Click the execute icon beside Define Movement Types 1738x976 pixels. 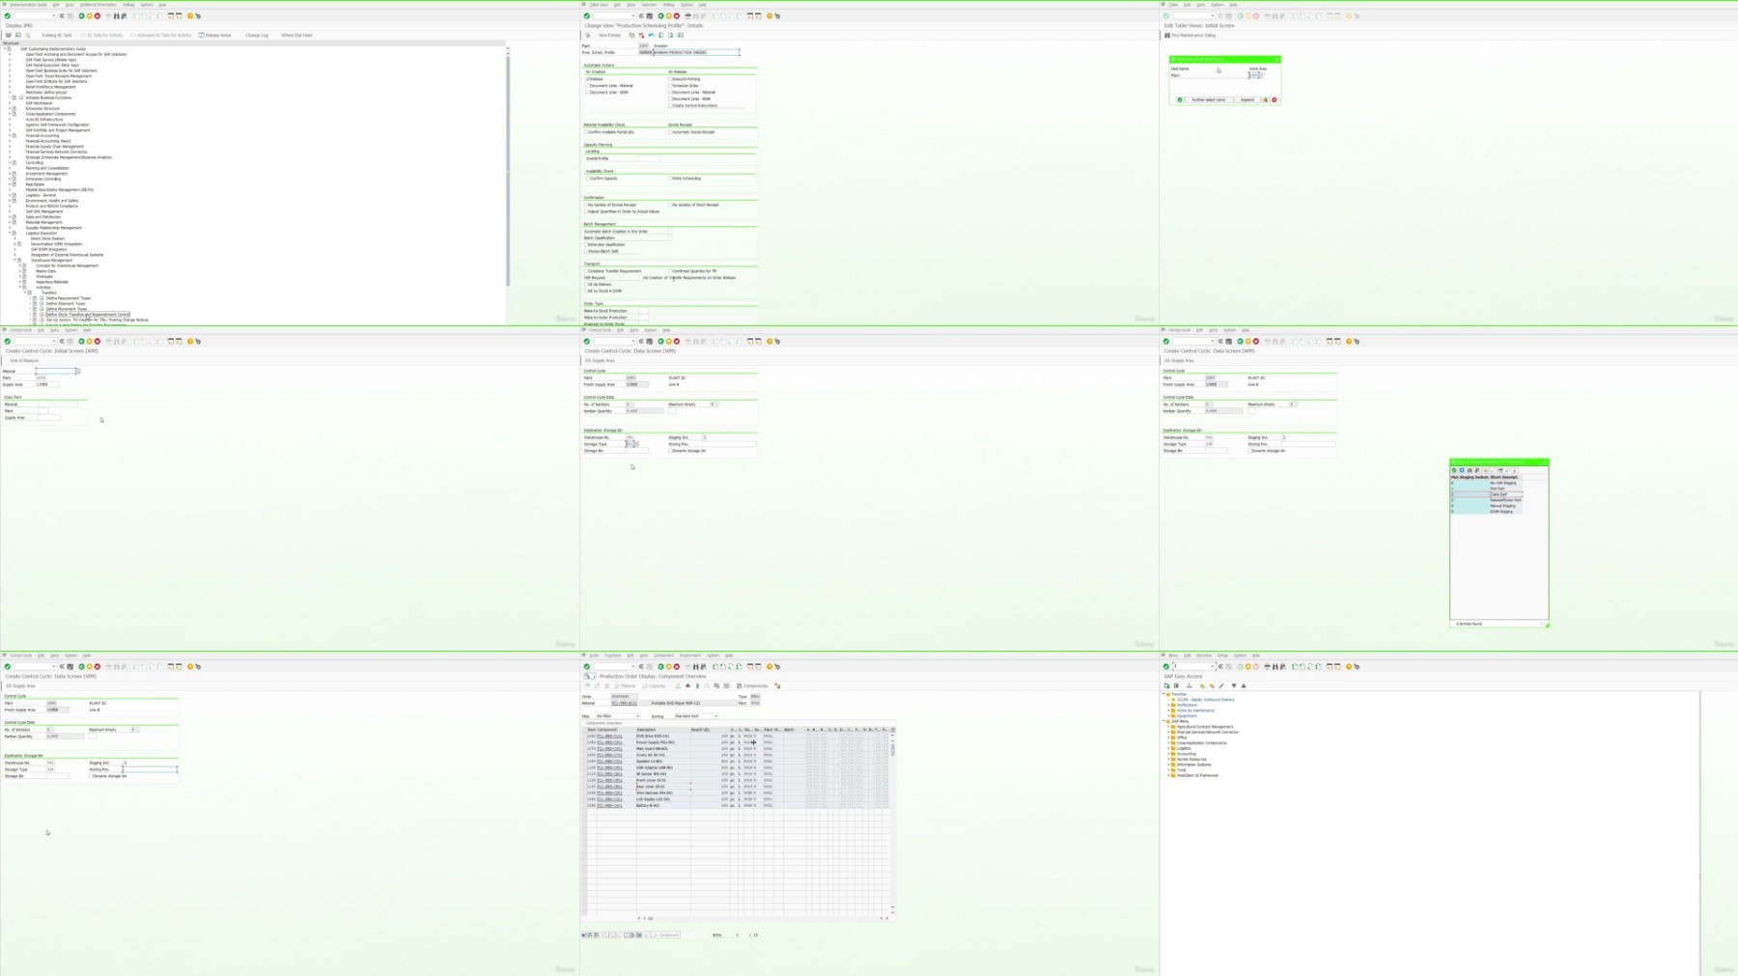pyautogui.click(x=42, y=309)
